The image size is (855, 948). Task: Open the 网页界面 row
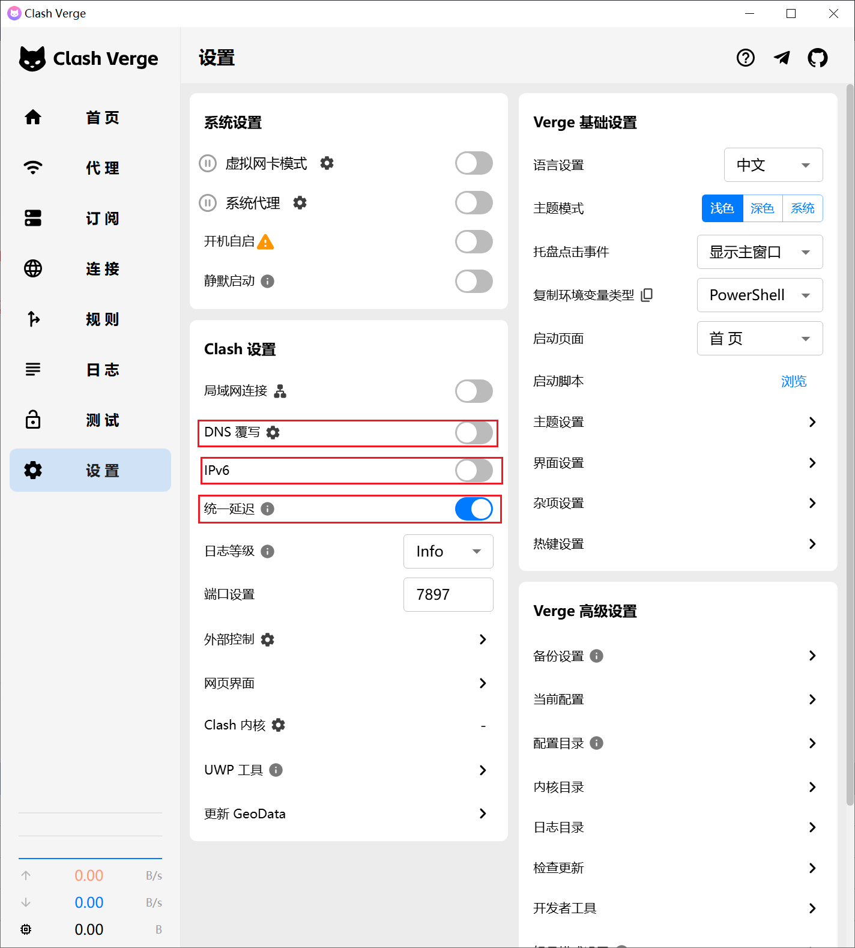348,683
